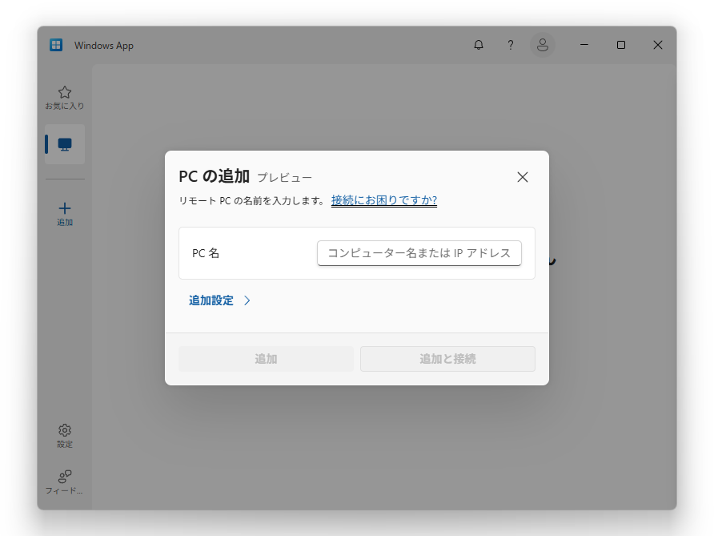
Task: Expand 追加設定 section
Action: point(219,300)
